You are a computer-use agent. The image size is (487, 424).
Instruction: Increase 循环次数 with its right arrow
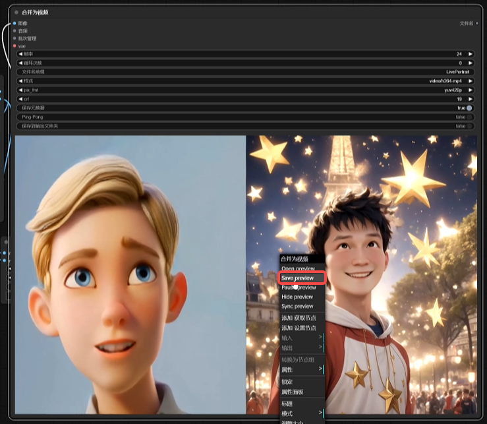tap(471, 63)
